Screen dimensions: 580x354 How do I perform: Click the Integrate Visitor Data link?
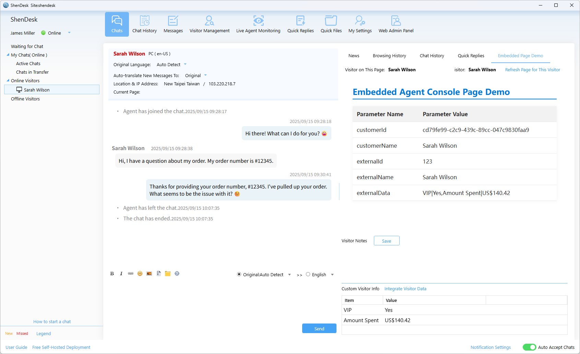(x=405, y=289)
